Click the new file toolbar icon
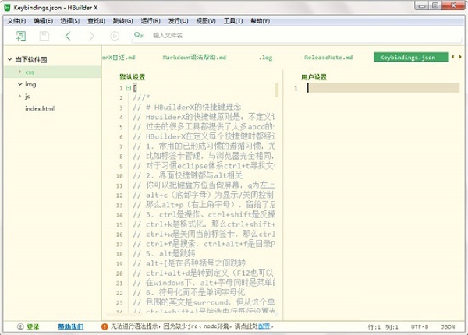 19,36
